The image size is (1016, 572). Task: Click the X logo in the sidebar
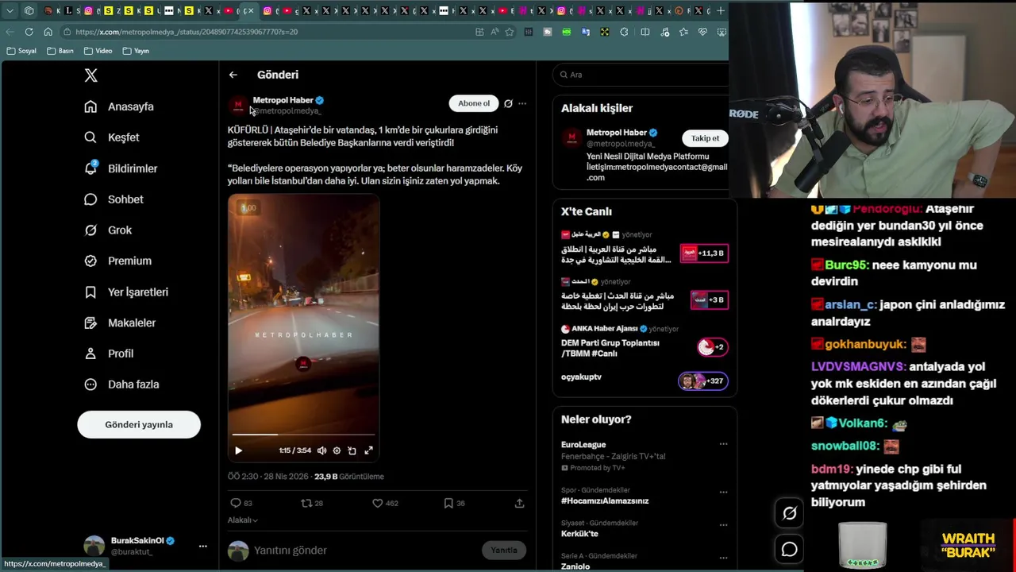click(x=91, y=75)
